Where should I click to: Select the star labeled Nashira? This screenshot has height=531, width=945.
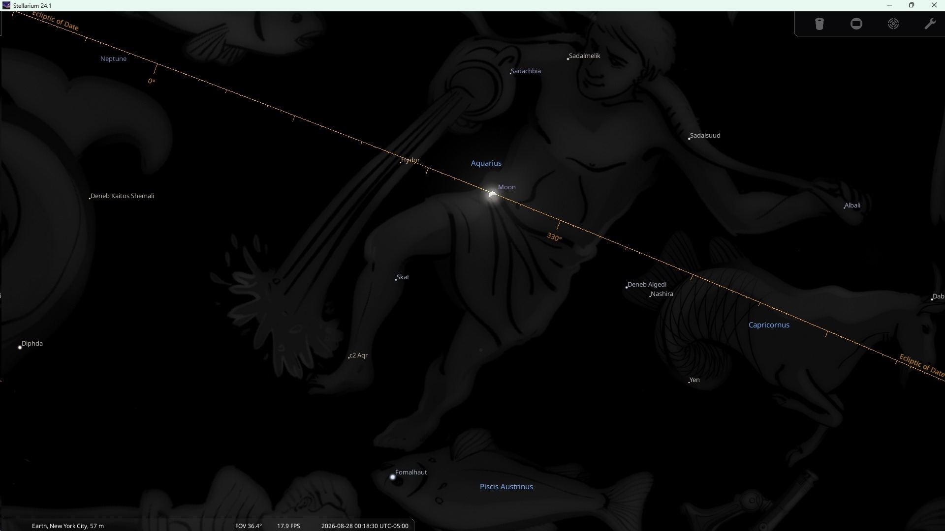coord(650,295)
